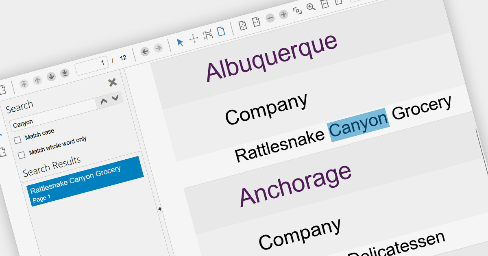This screenshot has width=488, height=256.
Task: Activate the pan move tool
Action: point(194,39)
